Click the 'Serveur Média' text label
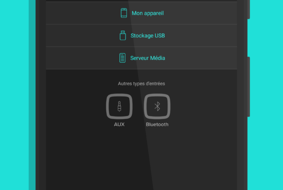 tap(148, 58)
